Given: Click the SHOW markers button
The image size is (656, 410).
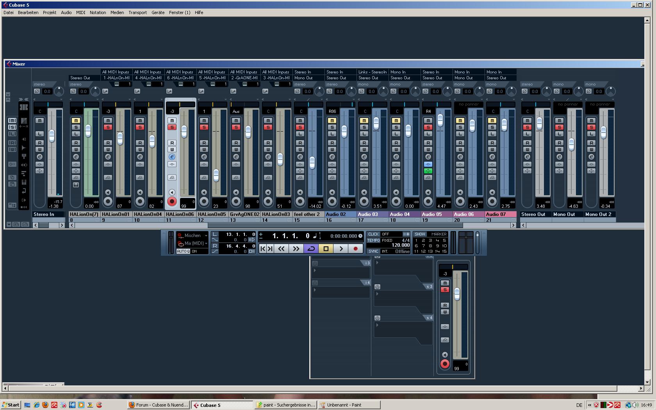Looking at the screenshot, I should click(420, 234).
